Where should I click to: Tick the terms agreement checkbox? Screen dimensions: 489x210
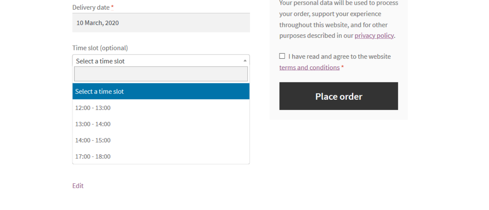click(282, 56)
